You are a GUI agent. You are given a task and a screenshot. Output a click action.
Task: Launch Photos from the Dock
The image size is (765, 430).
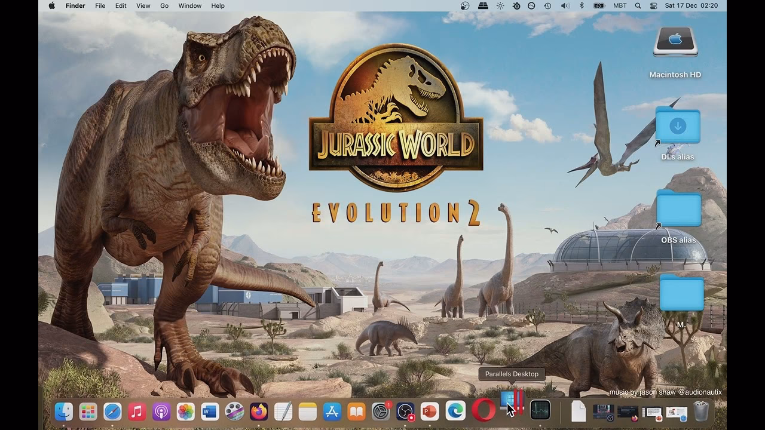click(186, 411)
